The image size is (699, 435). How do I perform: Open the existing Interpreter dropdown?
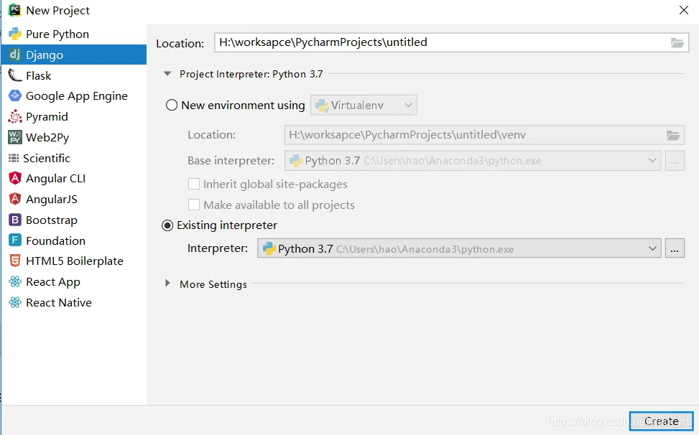tap(459, 248)
